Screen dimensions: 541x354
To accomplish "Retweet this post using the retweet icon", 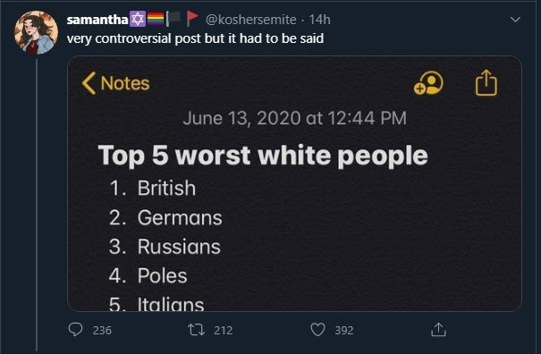I will point(197,330).
